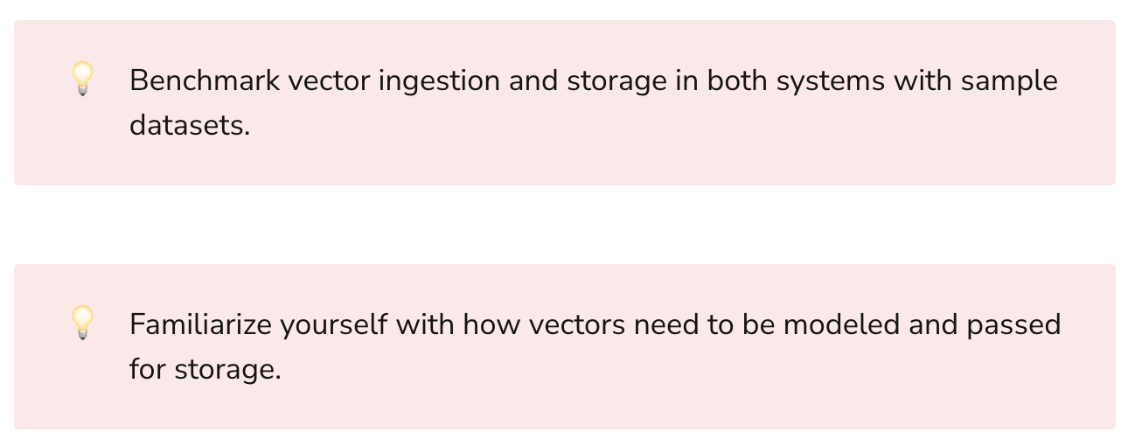Click the word "systems" in the first callout
Viewport: 1128px width, 446px height.
pyautogui.click(x=830, y=81)
